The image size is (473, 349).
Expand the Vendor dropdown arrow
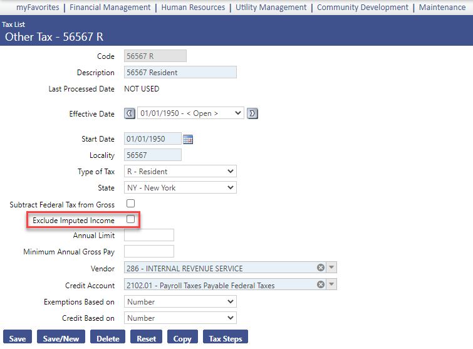332,268
